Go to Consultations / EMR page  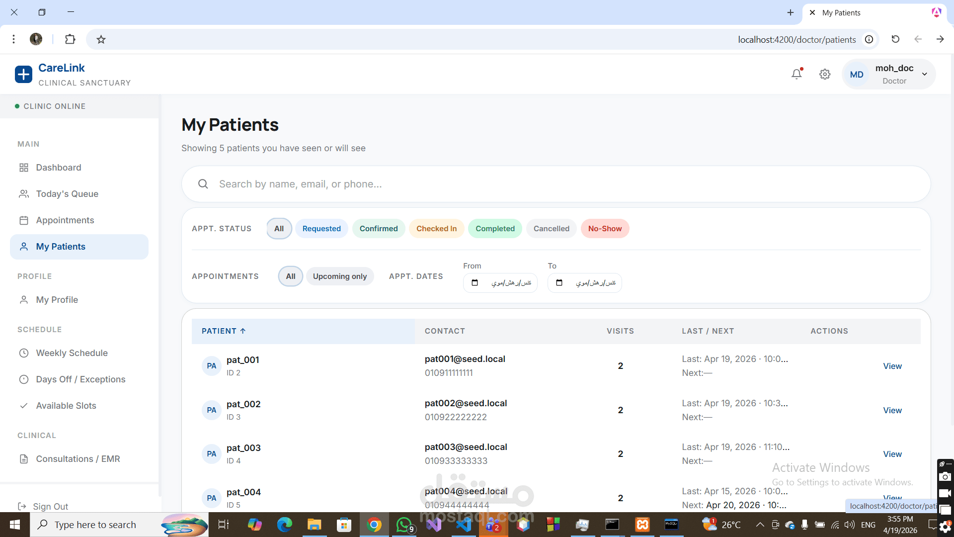pyautogui.click(x=78, y=459)
